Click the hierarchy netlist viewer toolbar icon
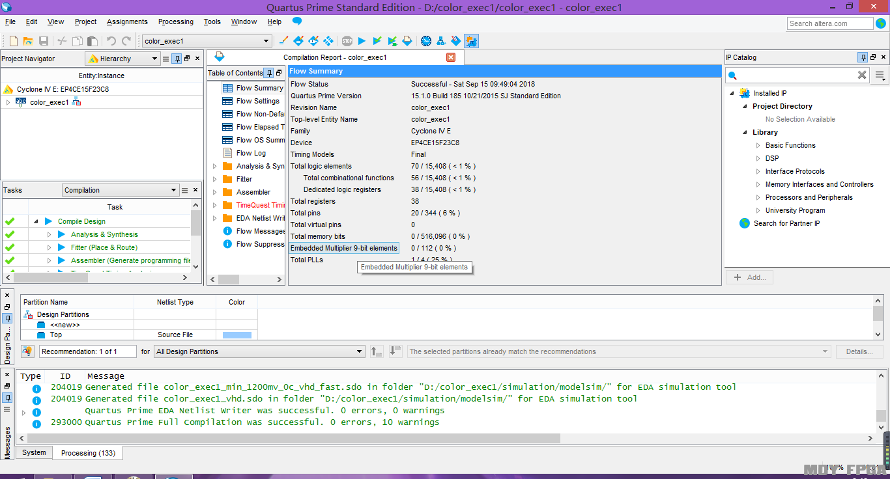This screenshot has width=890, height=479. tap(441, 41)
